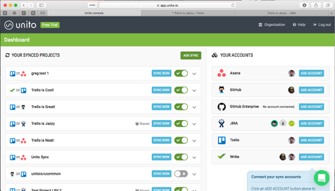Click the Unito logo in the header
The image size is (335, 191).
tap(20, 25)
